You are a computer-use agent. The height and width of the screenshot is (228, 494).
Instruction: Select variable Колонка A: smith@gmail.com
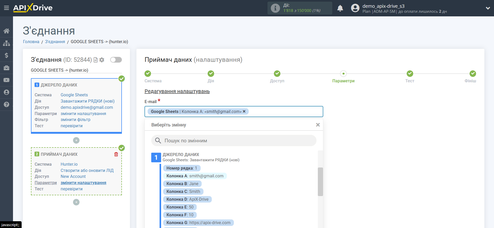[x=195, y=176]
